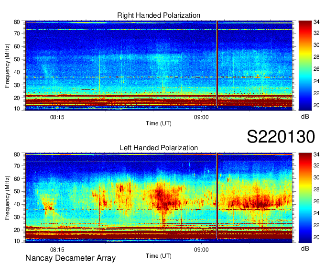Click the 60 frequency tick of Left Handed plot
The width and height of the screenshot is (325, 264).
pyautogui.click(x=17, y=179)
